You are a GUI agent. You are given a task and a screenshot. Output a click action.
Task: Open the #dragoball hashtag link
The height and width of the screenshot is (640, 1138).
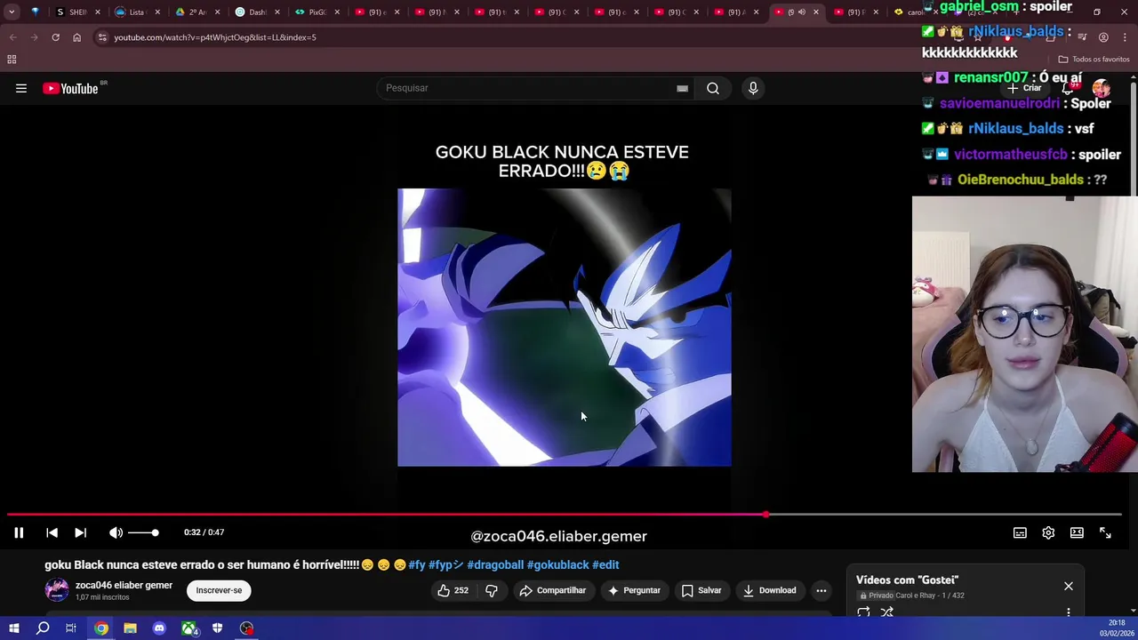coord(495,564)
